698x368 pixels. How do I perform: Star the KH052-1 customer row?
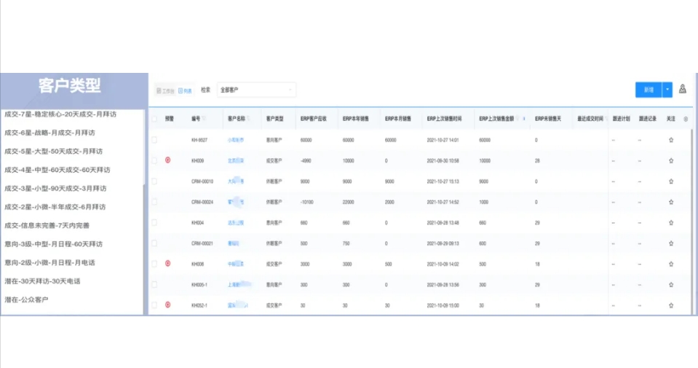coord(671,305)
